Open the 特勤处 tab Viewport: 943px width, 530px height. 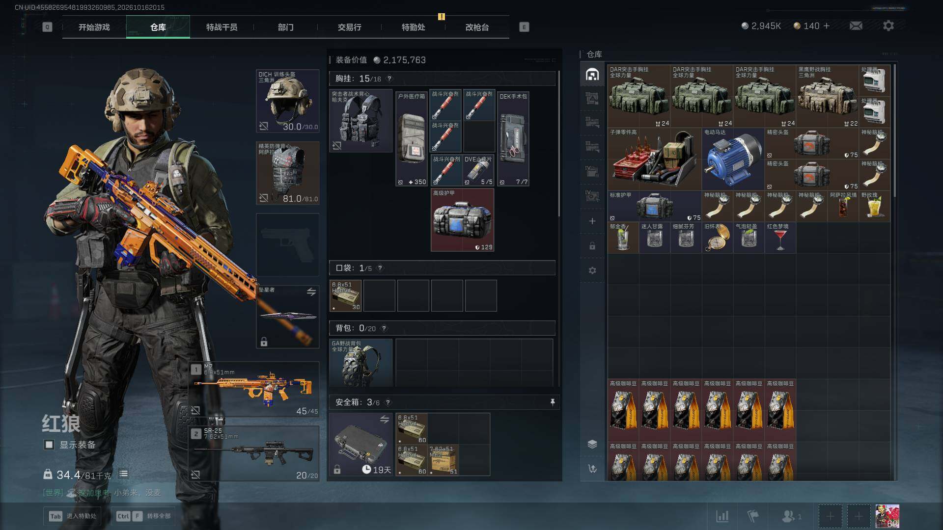(x=414, y=27)
